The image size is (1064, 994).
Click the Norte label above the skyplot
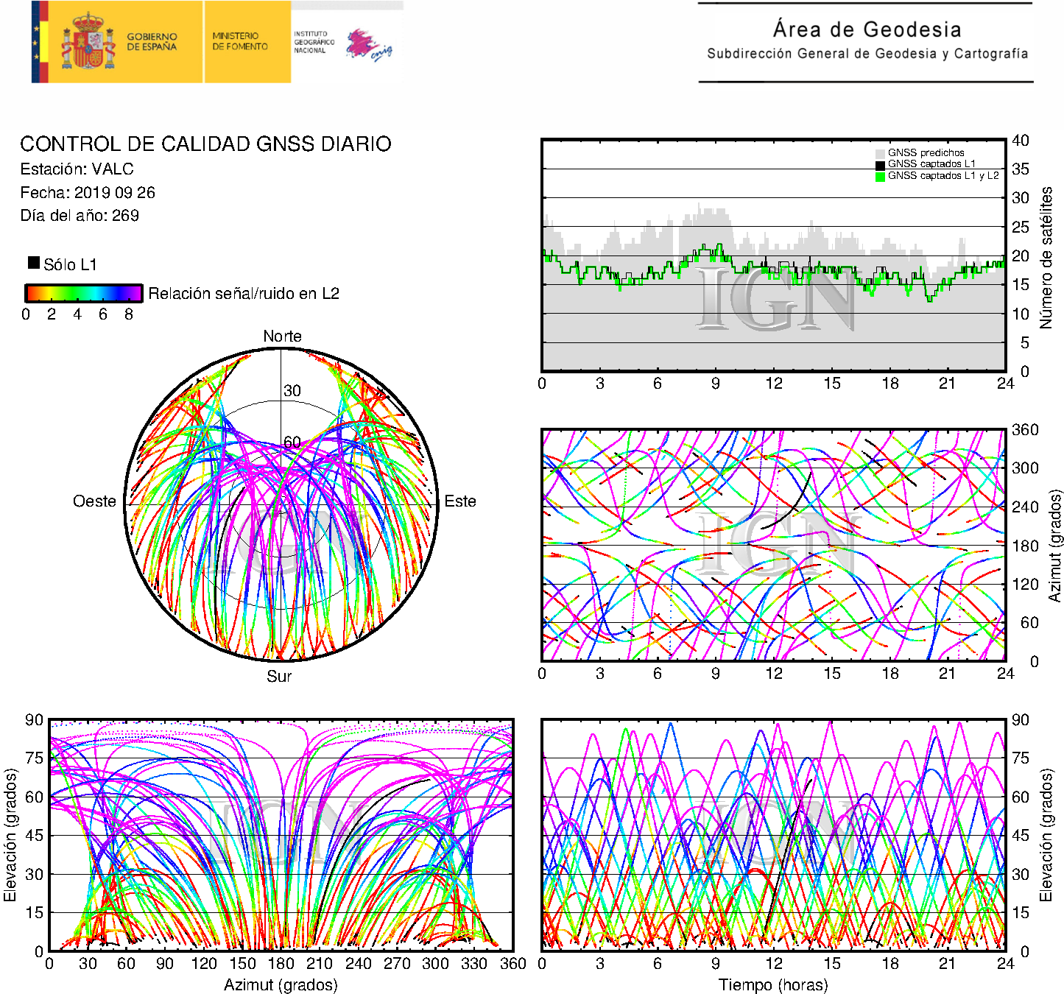(x=282, y=336)
